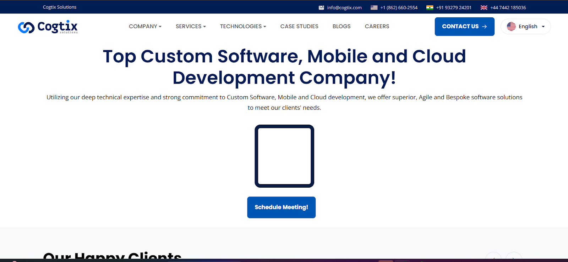This screenshot has height=262, width=568.
Task: Click the India flag icon in top bar
Action: point(430,7)
